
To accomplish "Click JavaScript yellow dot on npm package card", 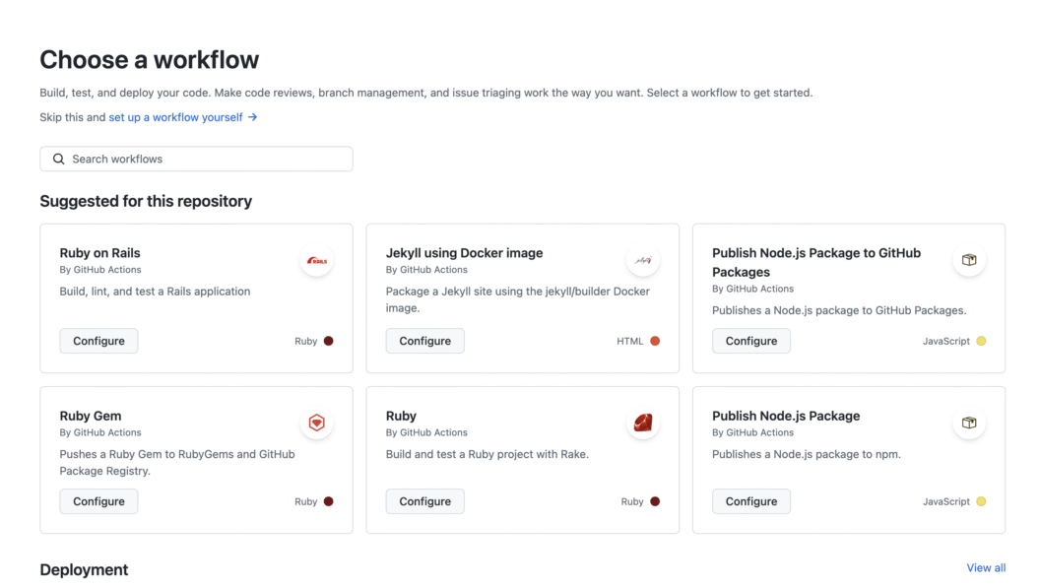I will (x=981, y=501).
